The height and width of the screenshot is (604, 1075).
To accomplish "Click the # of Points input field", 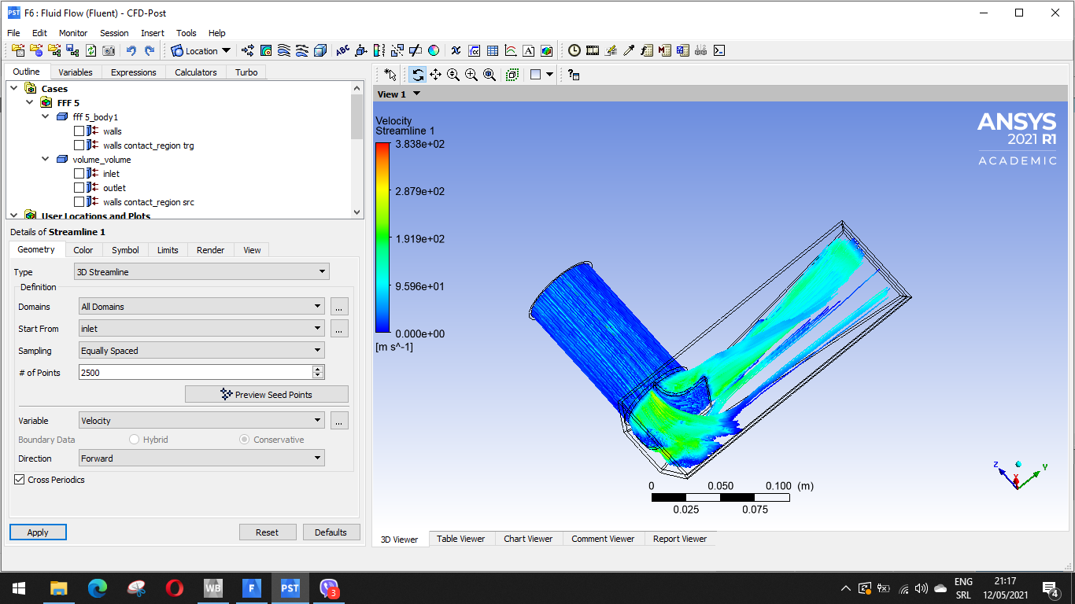I will pyautogui.click(x=196, y=373).
